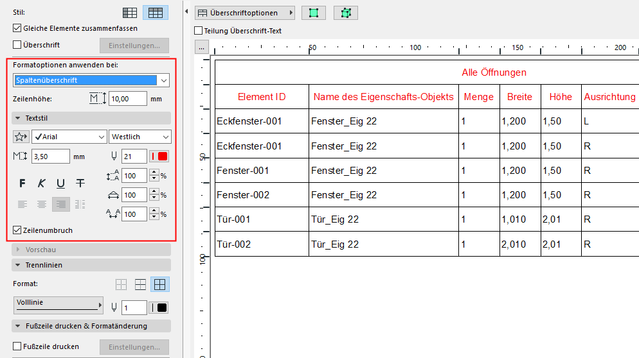Viewport: 639px width, 358px height.
Task: Align text left
Action: pyautogui.click(x=22, y=204)
